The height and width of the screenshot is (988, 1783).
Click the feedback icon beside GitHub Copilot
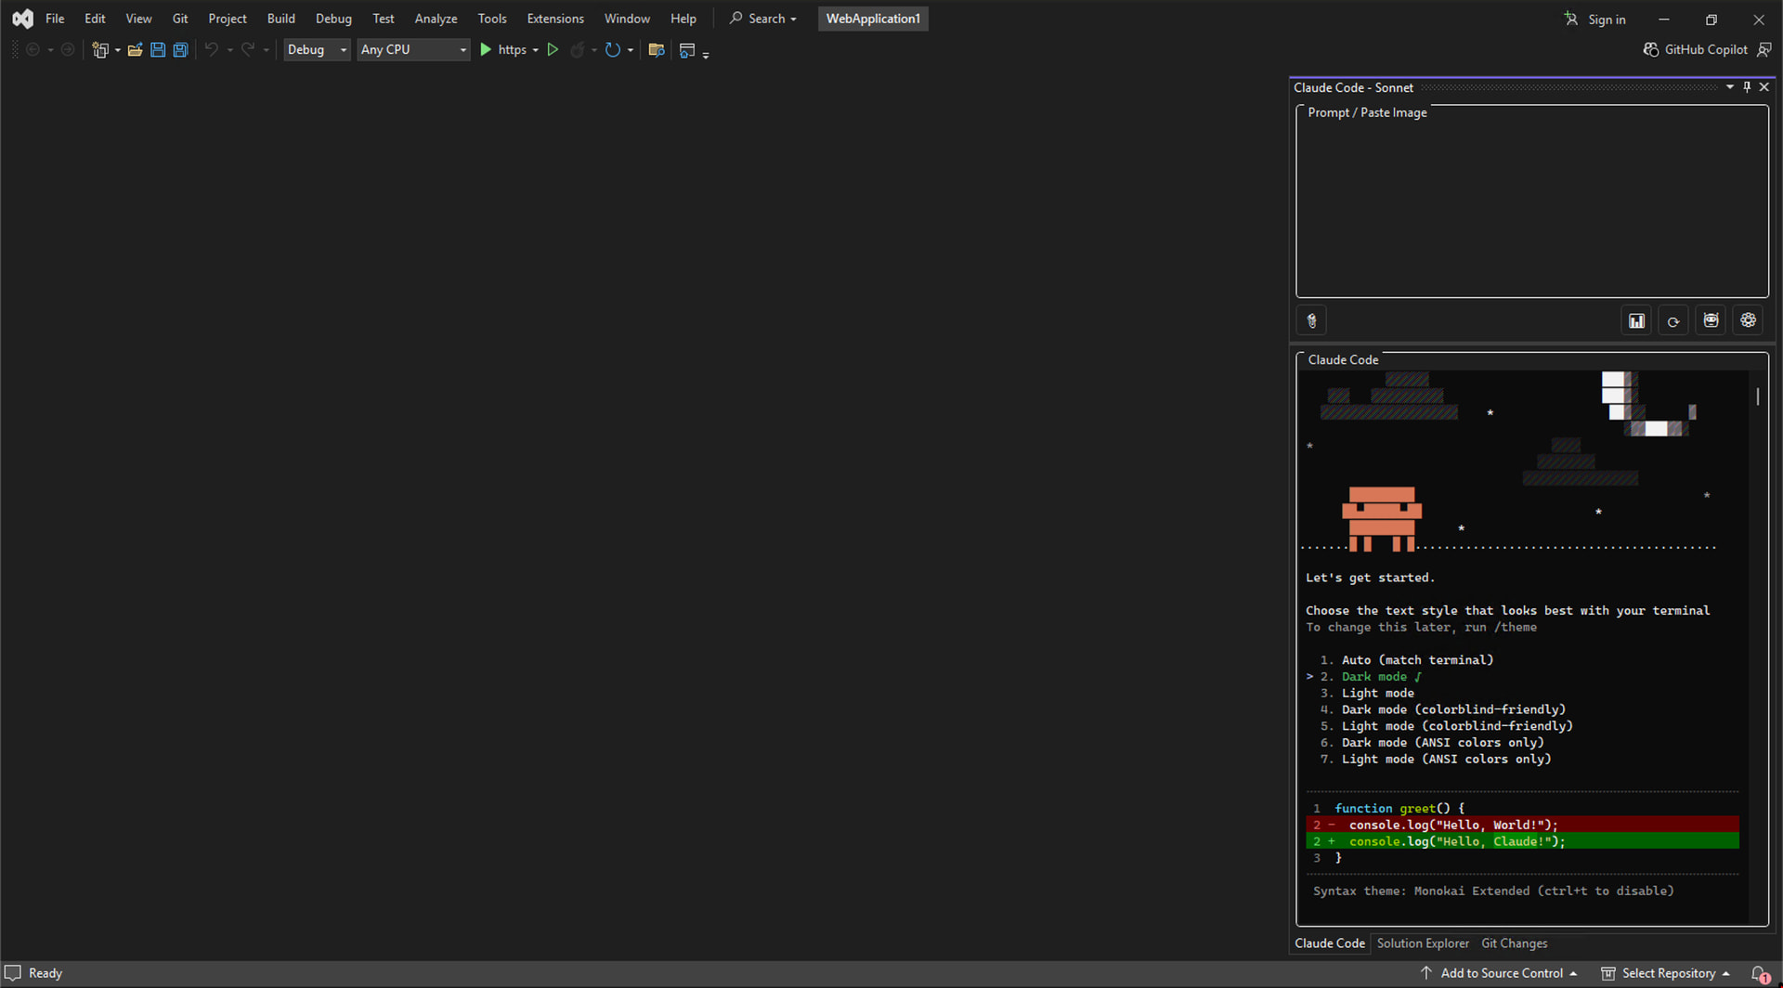pos(1764,50)
